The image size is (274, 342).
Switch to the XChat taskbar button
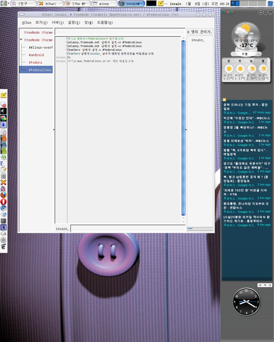click(51, 3)
